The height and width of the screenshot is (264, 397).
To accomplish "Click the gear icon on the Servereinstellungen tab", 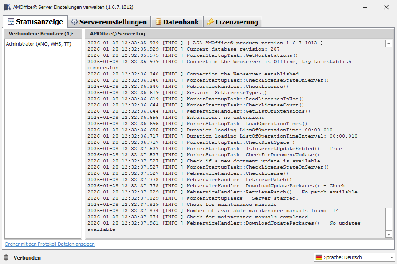I will click(x=74, y=22).
